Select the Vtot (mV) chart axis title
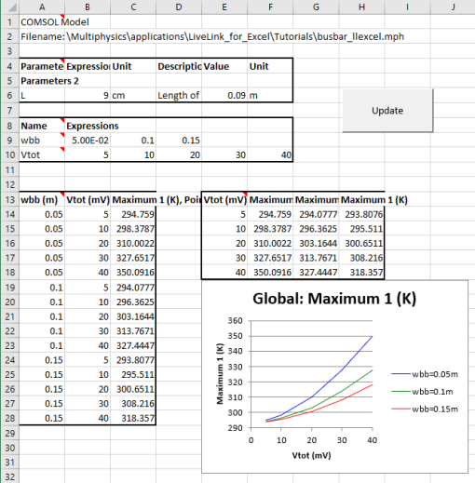 [311, 455]
